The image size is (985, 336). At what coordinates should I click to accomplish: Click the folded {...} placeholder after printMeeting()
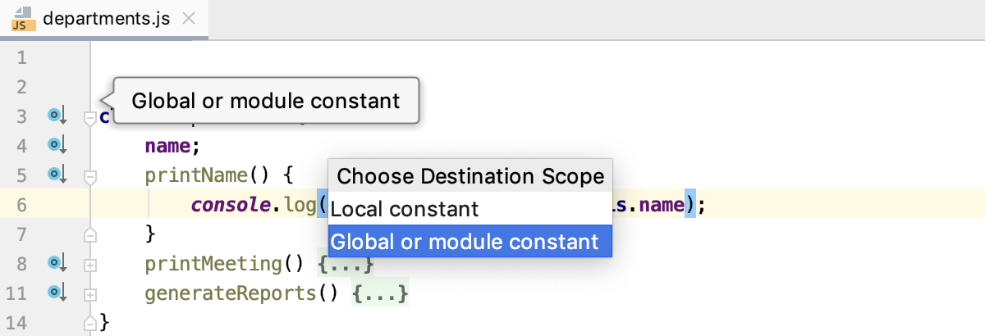346,264
